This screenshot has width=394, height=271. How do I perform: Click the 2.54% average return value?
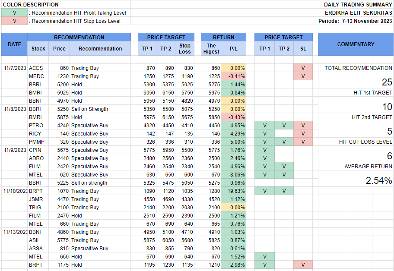379,181
